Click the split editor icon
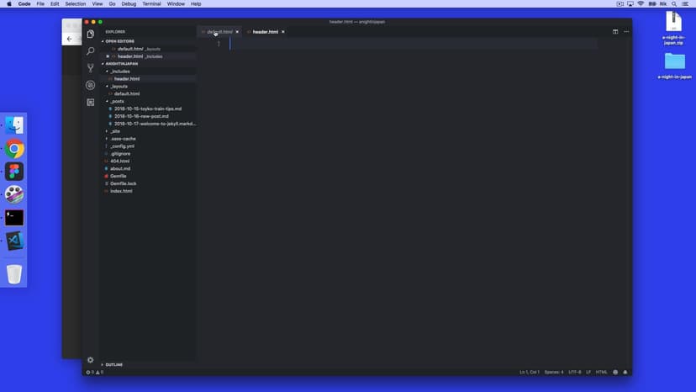This screenshot has width=696, height=392. coord(615,32)
